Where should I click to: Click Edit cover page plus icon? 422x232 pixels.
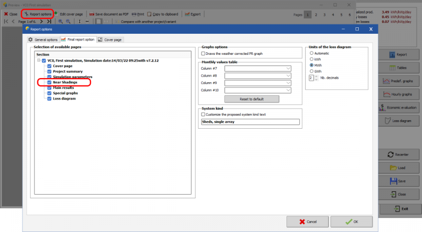[56, 13]
